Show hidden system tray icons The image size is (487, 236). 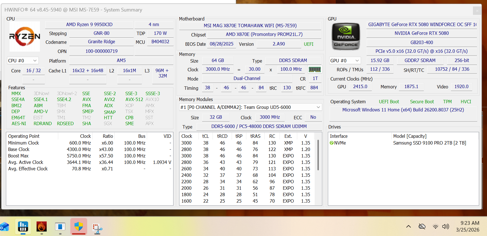pyautogui.click(x=409, y=226)
